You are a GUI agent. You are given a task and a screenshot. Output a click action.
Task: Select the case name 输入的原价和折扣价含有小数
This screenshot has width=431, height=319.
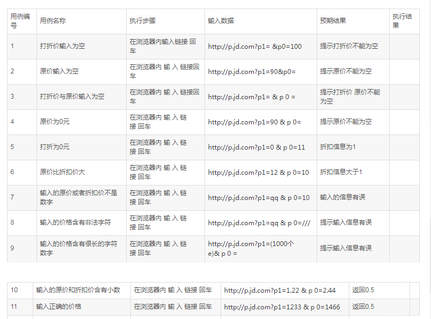(78, 290)
